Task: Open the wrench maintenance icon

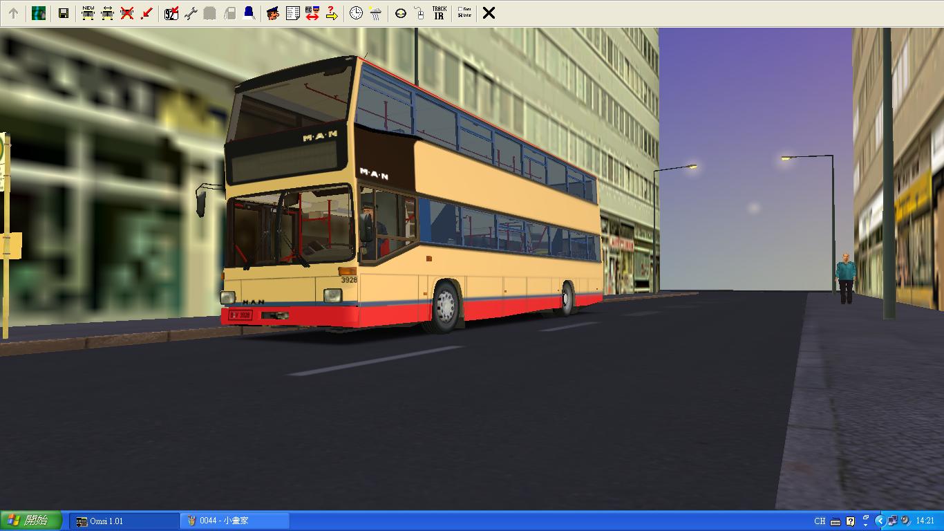Action: (191, 13)
